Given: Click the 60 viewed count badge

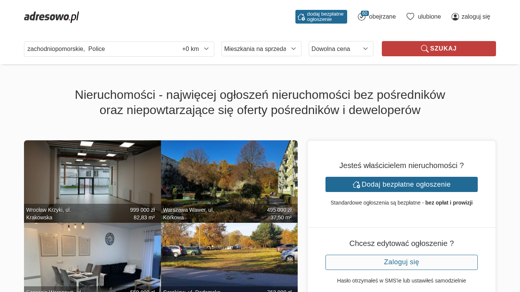Looking at the screenshot, I should pos(365,13).
